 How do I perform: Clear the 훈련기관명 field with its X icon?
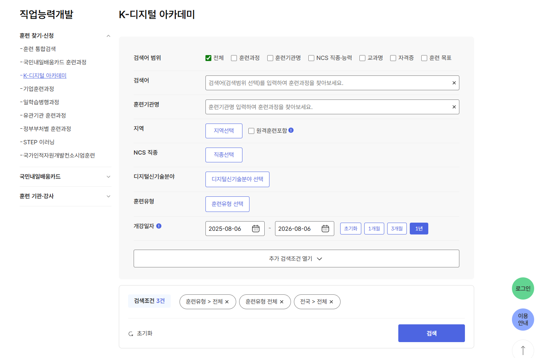[x=454, y=107]
